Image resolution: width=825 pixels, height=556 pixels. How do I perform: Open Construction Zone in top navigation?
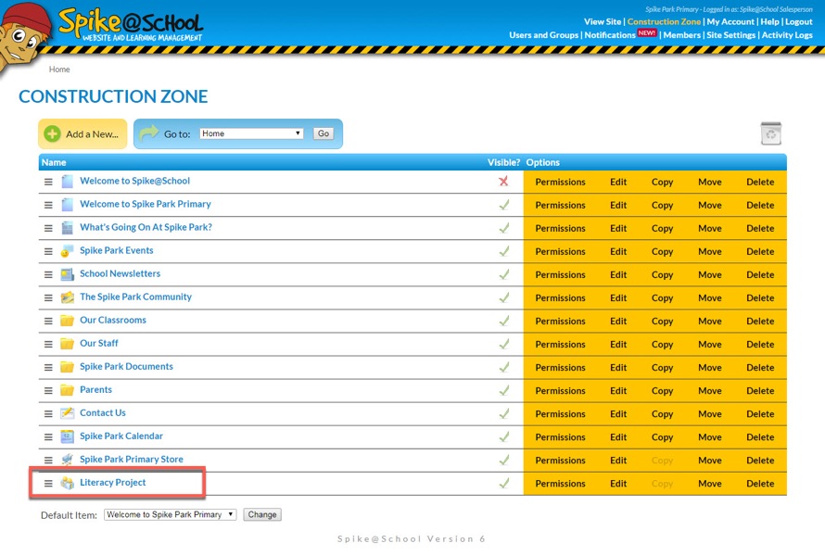click(664, 21)
